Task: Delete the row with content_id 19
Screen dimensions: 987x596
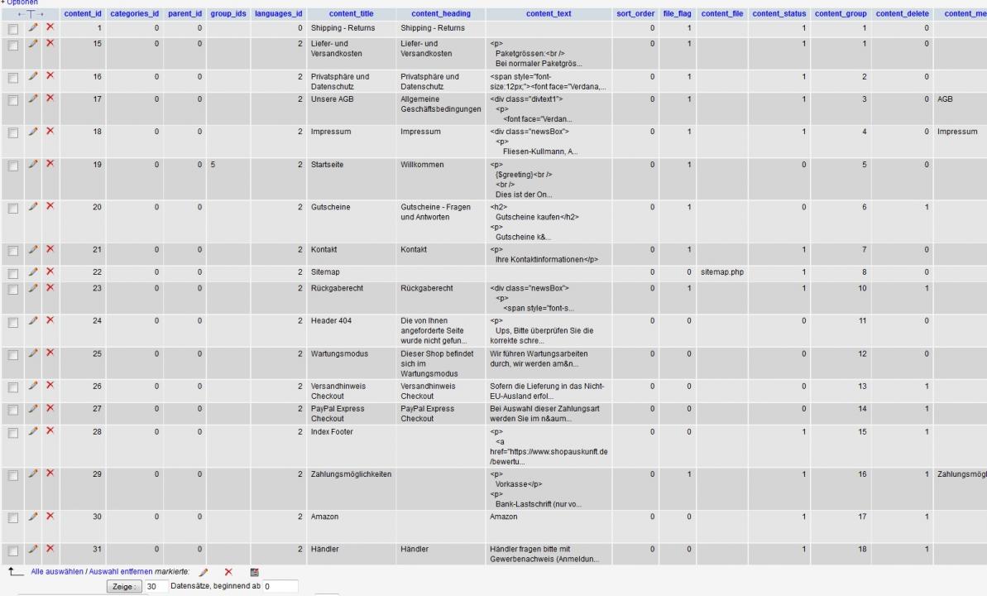Action: click(50, 164)
